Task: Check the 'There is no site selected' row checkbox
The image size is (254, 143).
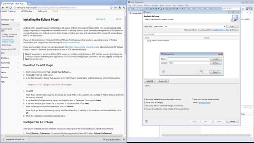Action: click(148, 41)
